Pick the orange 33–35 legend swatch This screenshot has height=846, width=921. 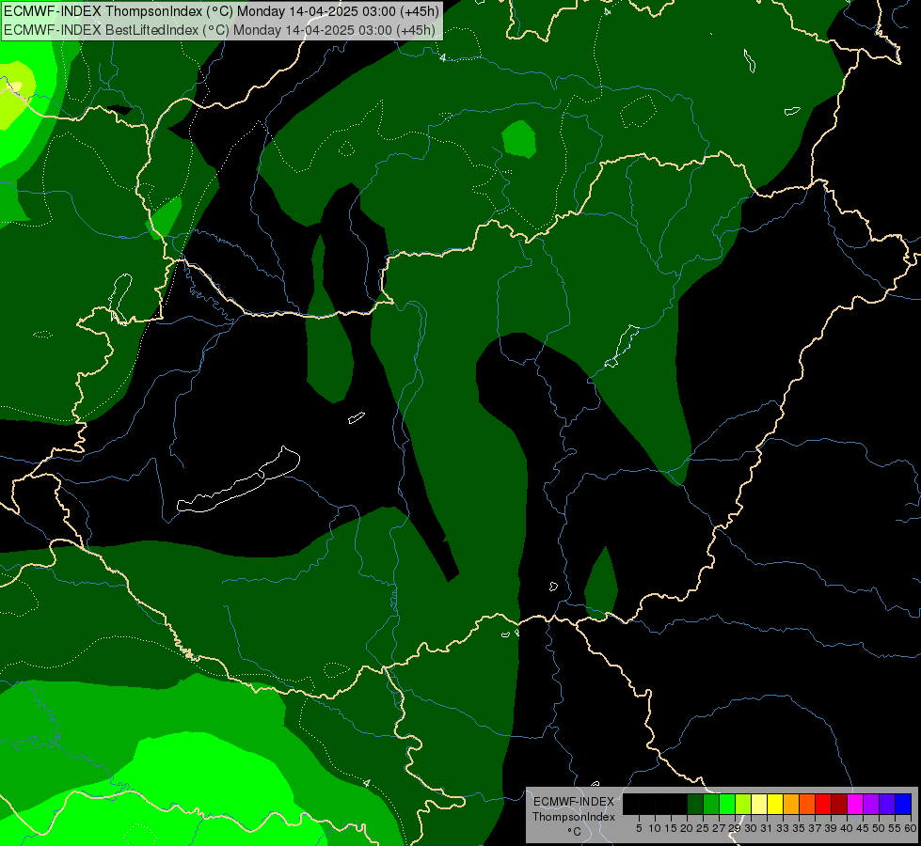click(x=791, y=804)
